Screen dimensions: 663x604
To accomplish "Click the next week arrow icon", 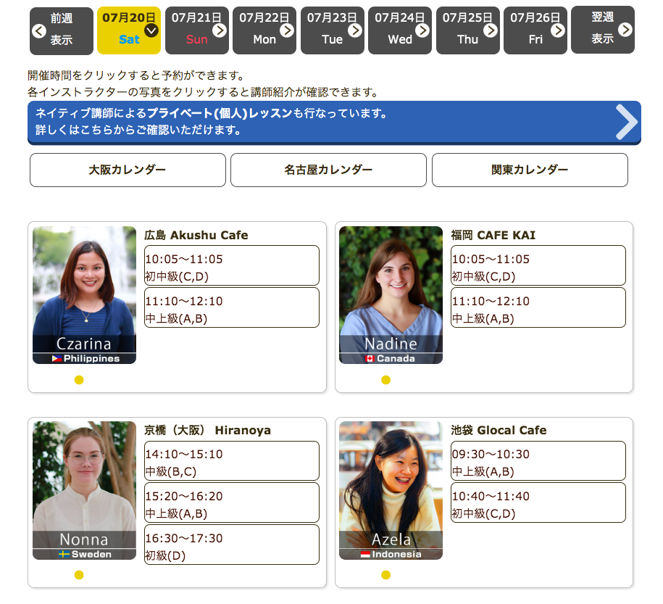I will (625, 30).
